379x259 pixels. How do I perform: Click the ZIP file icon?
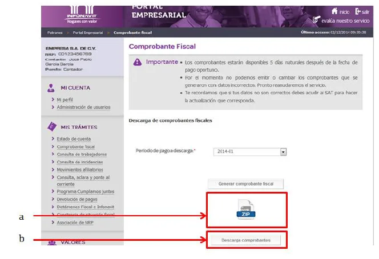246,209
